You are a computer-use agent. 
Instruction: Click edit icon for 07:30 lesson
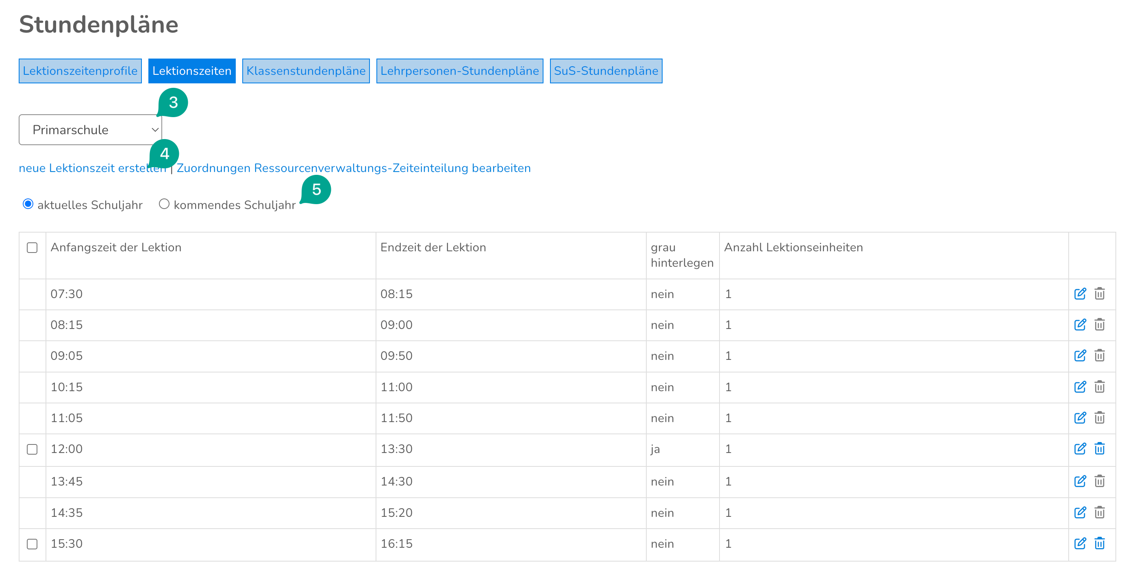pos(1079,294)
